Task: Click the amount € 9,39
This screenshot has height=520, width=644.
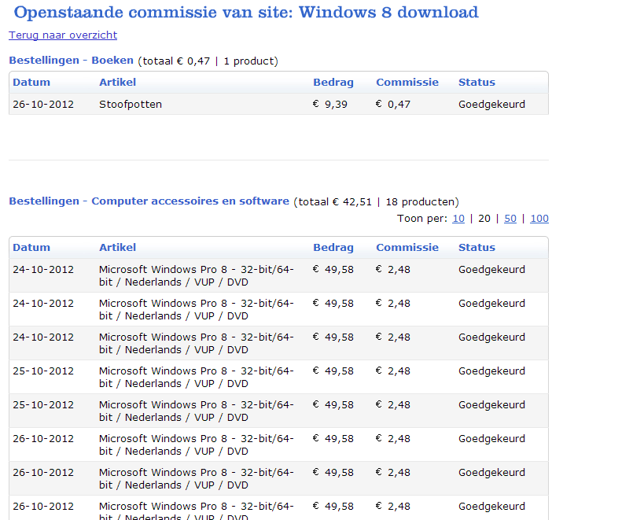Action: click(x=329, y=105)
